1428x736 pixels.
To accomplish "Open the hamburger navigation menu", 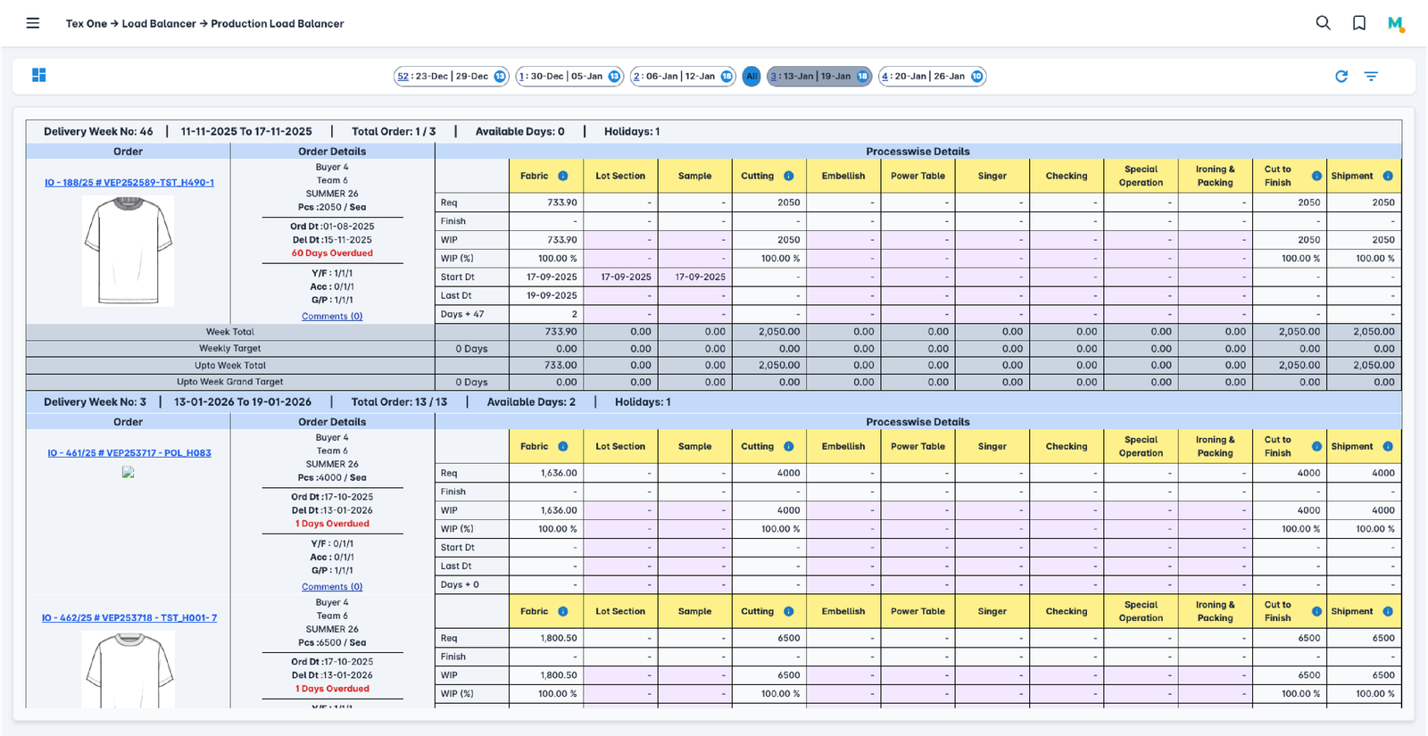I will pos(33,23).
